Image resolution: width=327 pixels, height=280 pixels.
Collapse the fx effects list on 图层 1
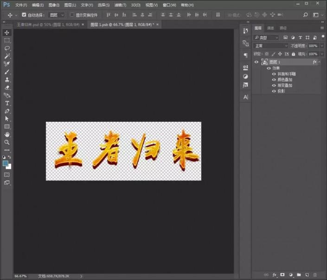[x=320, y=62]
